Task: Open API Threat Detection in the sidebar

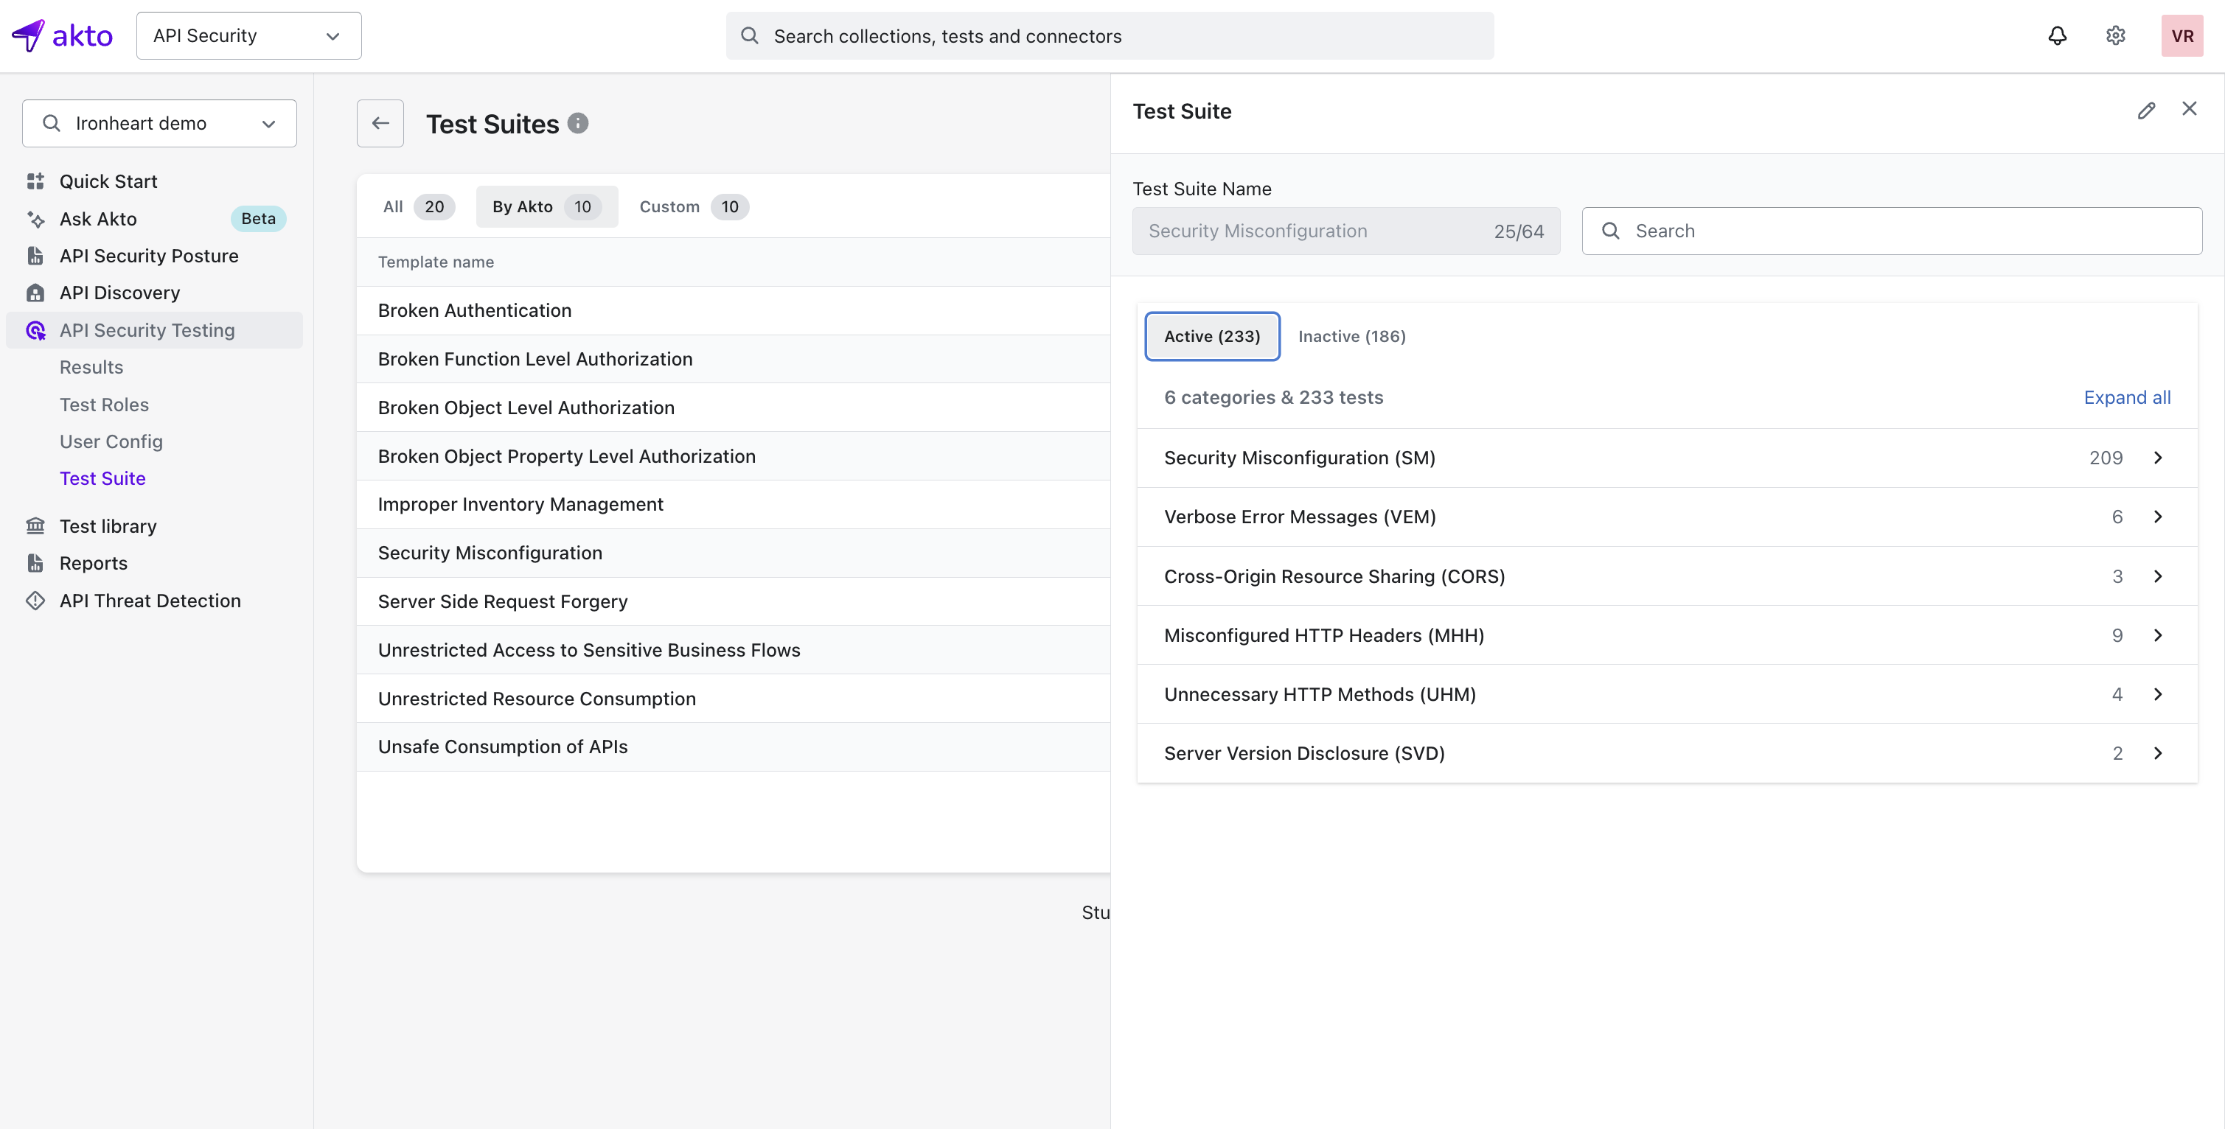Action: click(x=150, y=601)
